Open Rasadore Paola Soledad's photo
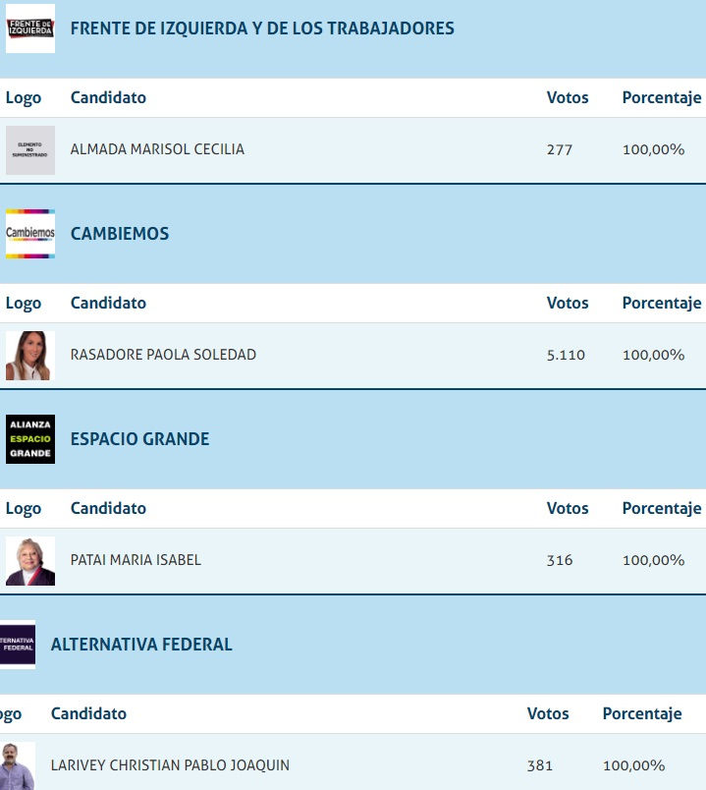 click(x=28, y=355)
